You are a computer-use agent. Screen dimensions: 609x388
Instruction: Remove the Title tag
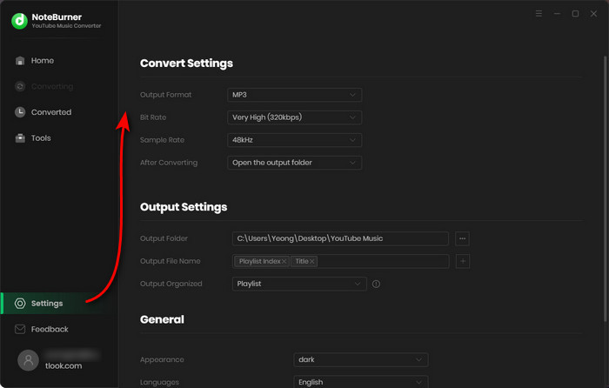(311, 261)
